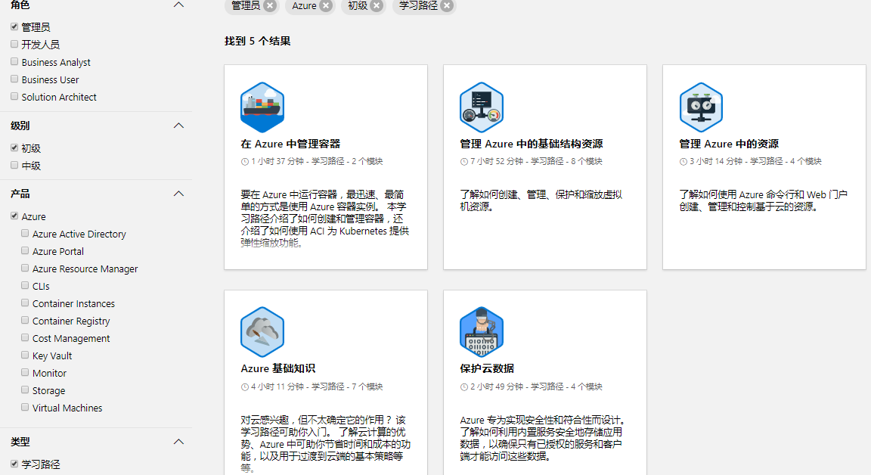Image resolution: width=871 pixels, height=475 pixels.
Task: Collapse the 产品 section chevron
Action: (178, 194)
